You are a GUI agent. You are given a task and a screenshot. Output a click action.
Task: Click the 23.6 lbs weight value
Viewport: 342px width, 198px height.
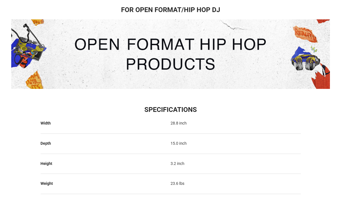[x=177, y=183]
